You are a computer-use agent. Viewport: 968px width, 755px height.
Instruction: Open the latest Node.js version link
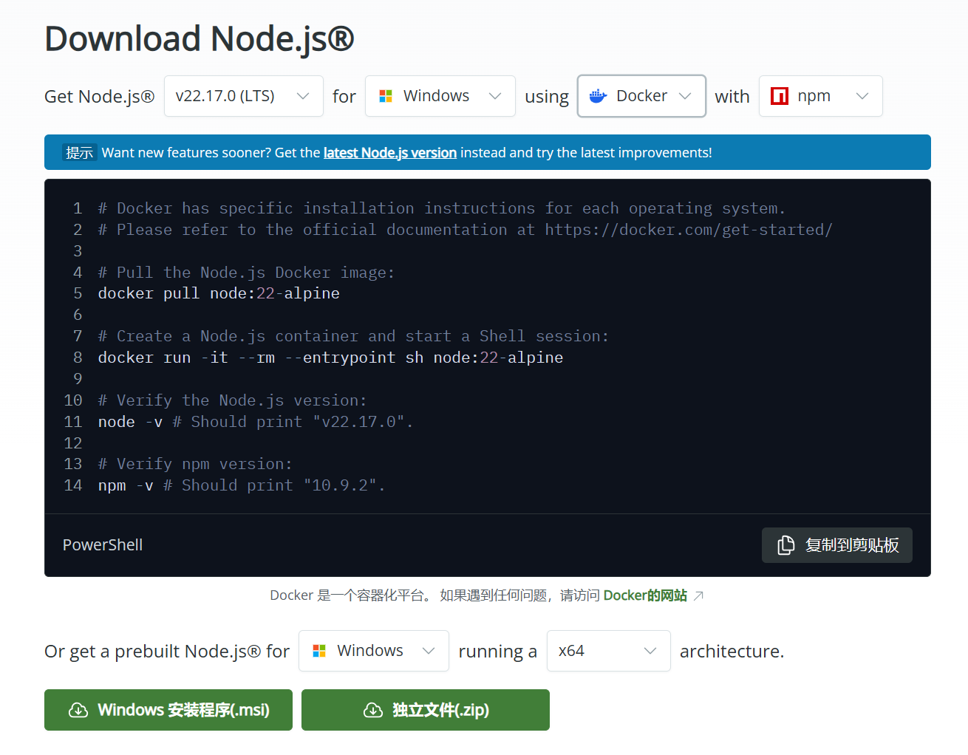pyautogui.click(x=389, y=152)
